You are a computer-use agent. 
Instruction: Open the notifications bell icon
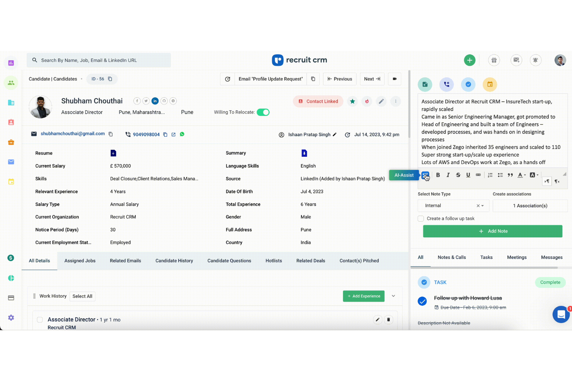click(x=535, y=60)
